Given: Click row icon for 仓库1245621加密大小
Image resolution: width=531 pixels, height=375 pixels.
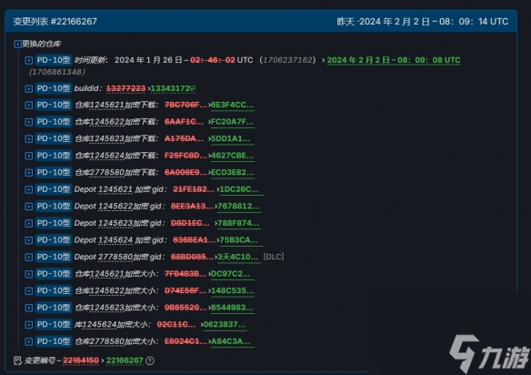Looking at the screenshot, I should click(29, 274).
